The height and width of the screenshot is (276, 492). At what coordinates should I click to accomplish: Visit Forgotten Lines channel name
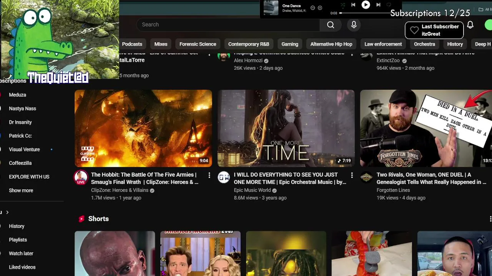(393, 190)
